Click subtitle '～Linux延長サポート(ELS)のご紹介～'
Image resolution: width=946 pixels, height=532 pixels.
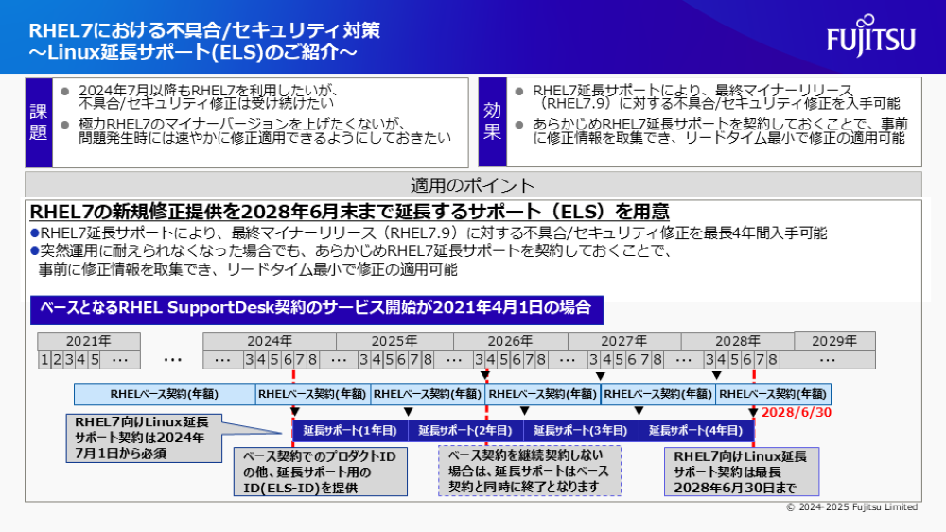click(192, 52)
